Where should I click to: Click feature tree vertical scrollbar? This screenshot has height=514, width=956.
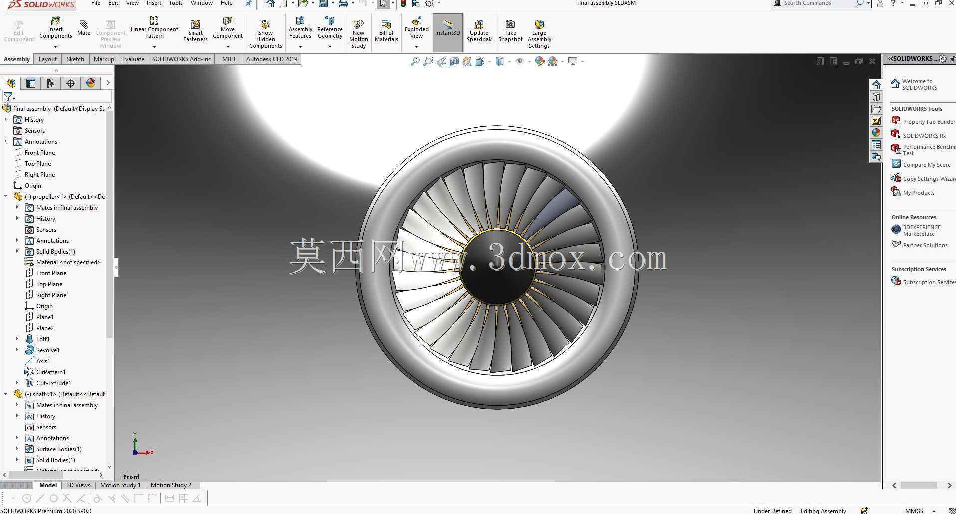pos(110,225)
